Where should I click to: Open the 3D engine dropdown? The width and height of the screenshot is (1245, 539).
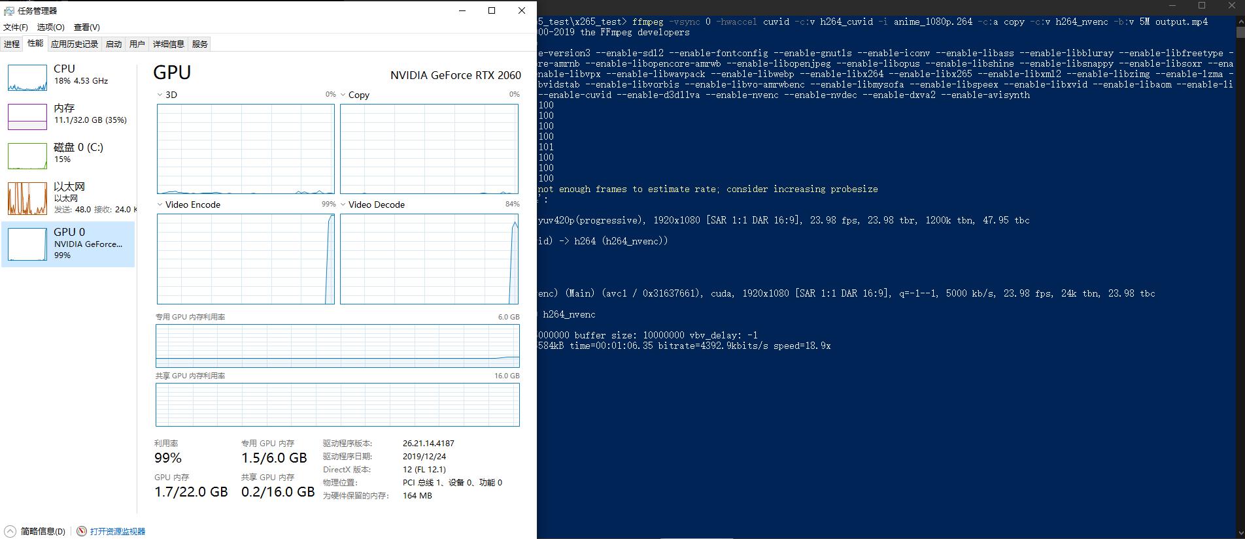(x=160, y=95)
